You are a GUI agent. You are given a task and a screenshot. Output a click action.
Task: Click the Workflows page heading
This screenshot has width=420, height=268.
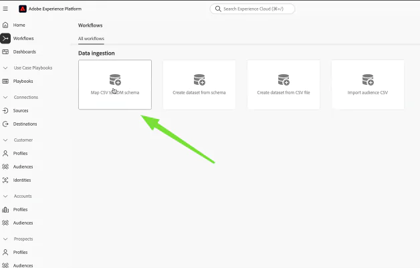[x=90, y=25]
